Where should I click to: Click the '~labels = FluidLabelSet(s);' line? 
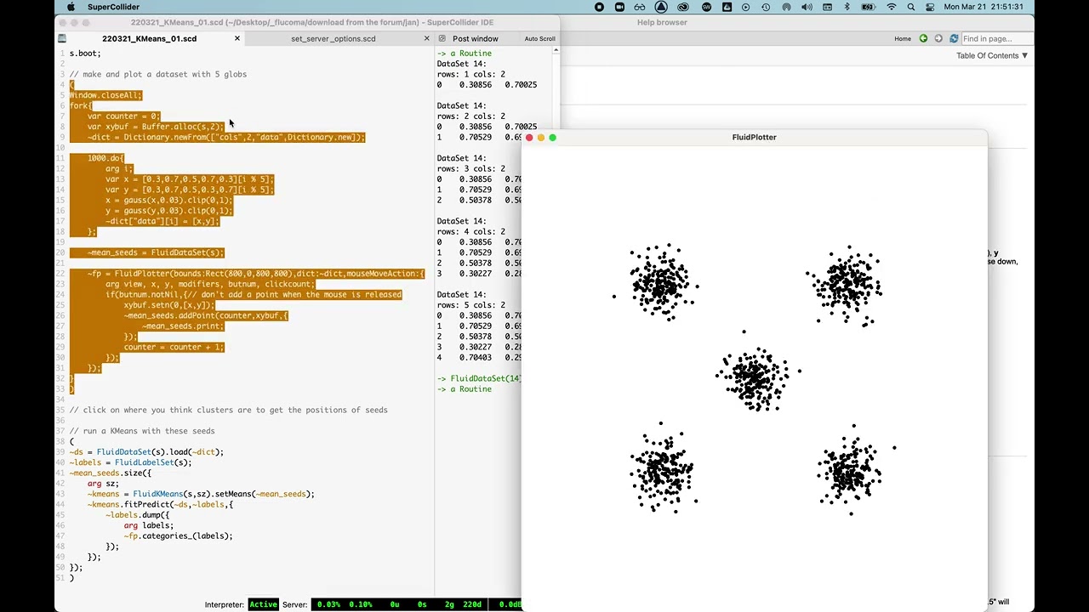[130, 462]
